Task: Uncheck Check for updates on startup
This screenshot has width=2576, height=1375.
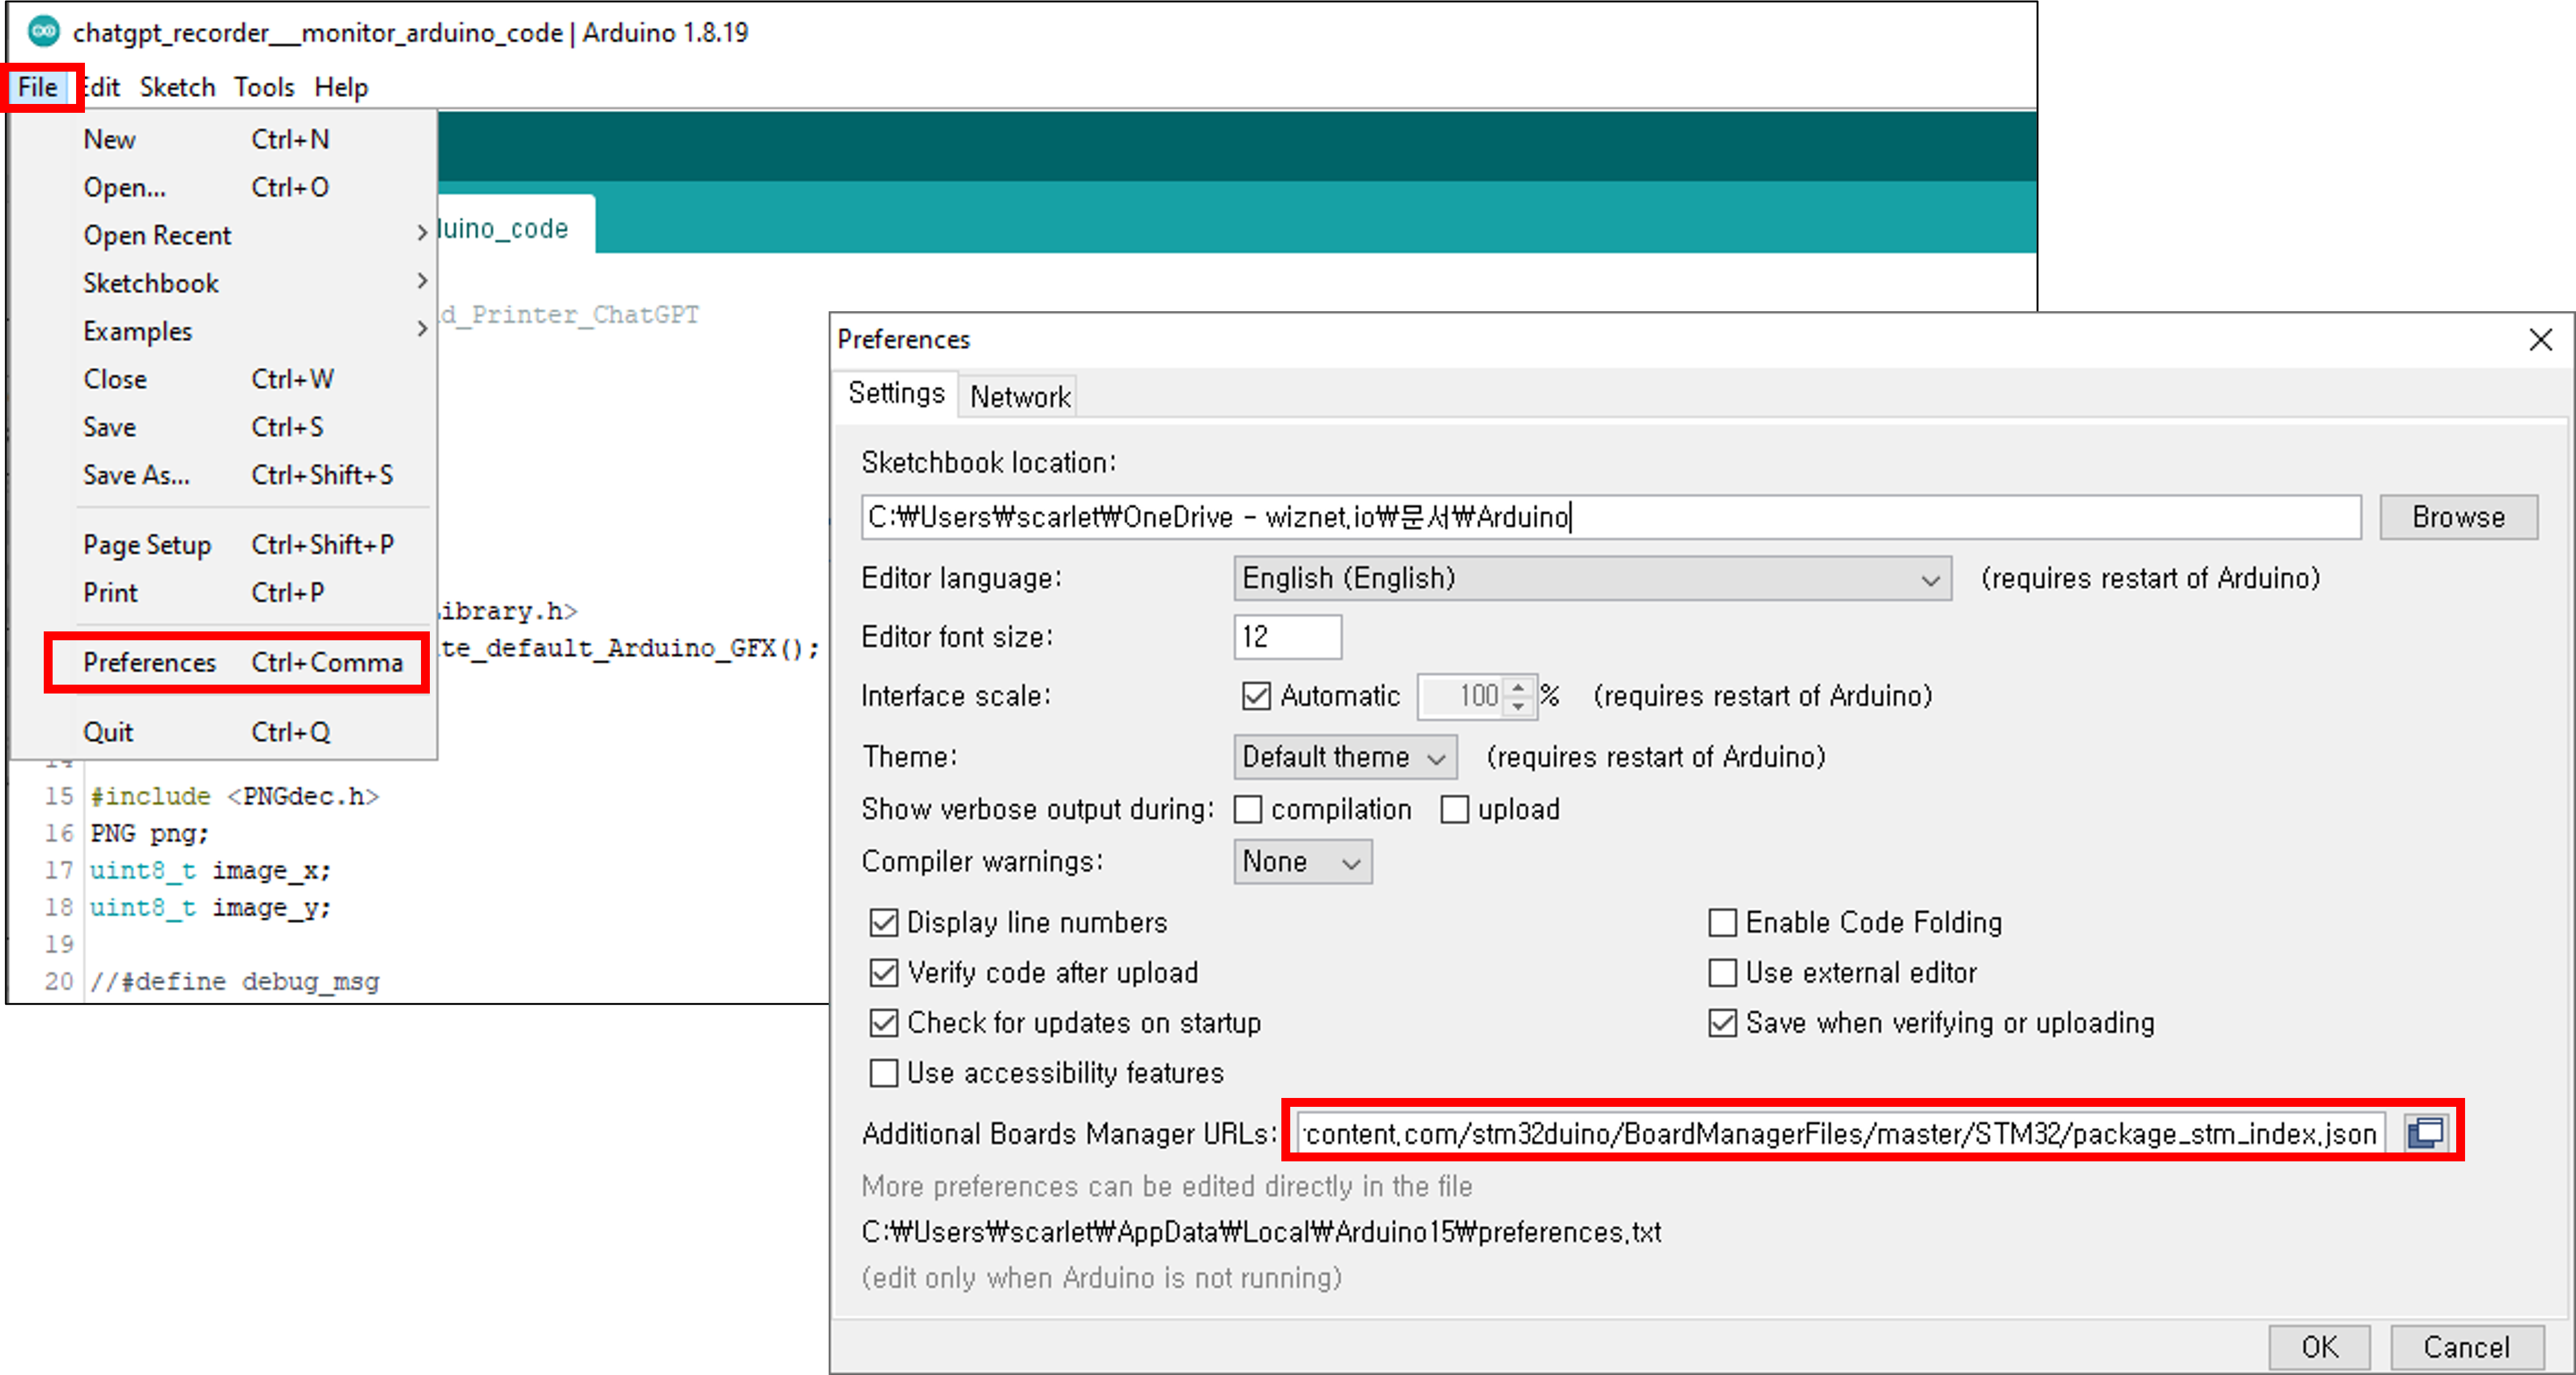Action: pos(884,1022)
